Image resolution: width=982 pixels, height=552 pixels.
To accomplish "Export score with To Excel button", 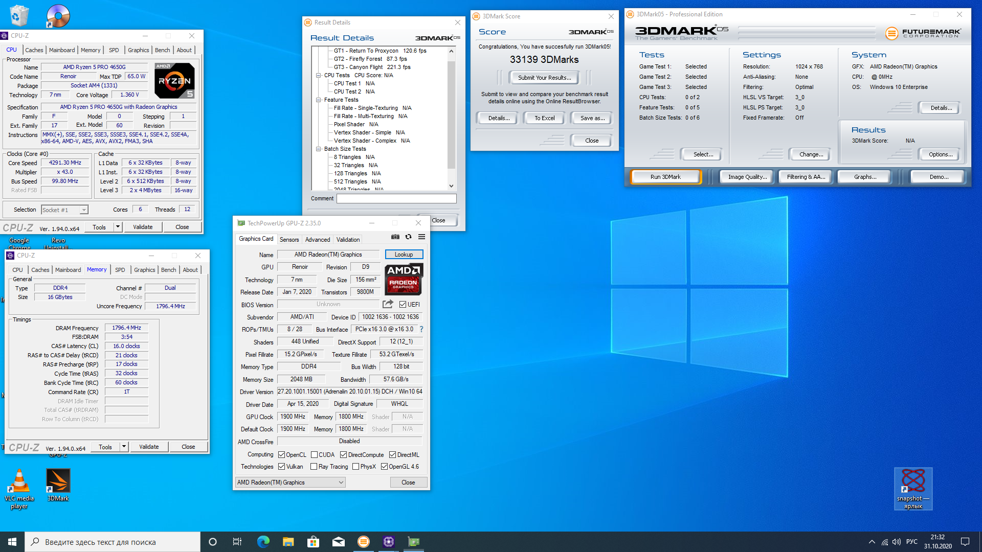I will coord(544,118).
